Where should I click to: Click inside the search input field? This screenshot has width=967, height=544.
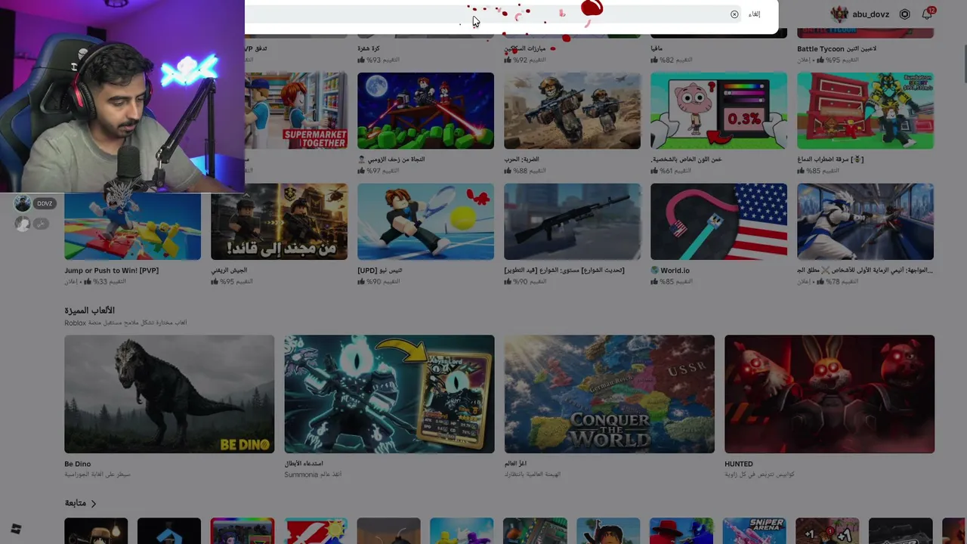pos(491,14)
